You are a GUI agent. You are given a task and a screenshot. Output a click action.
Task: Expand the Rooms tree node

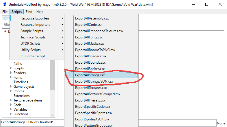[11, 91]
